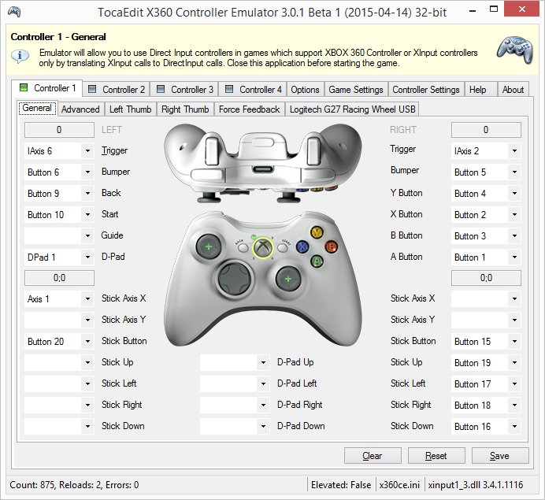Click the green A button on the controller image

(x=317, y=260)
